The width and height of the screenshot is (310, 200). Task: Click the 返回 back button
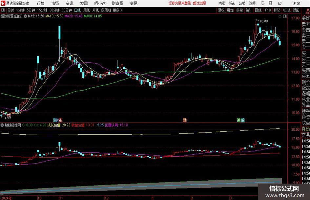coord(296,10)
